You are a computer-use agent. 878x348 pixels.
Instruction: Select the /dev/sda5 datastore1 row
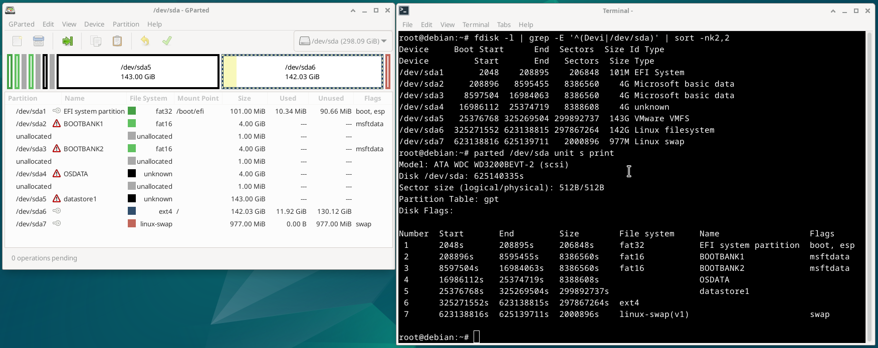pyautogui.click(x=198, y=199)
